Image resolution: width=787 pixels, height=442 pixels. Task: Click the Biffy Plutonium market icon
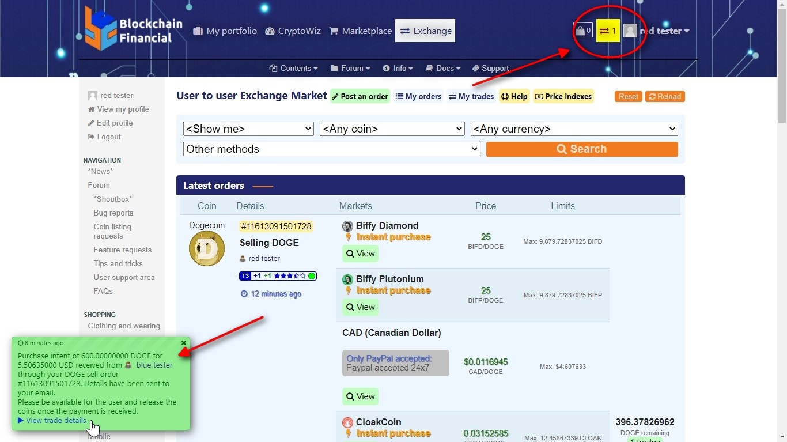(x=347, y=279)
